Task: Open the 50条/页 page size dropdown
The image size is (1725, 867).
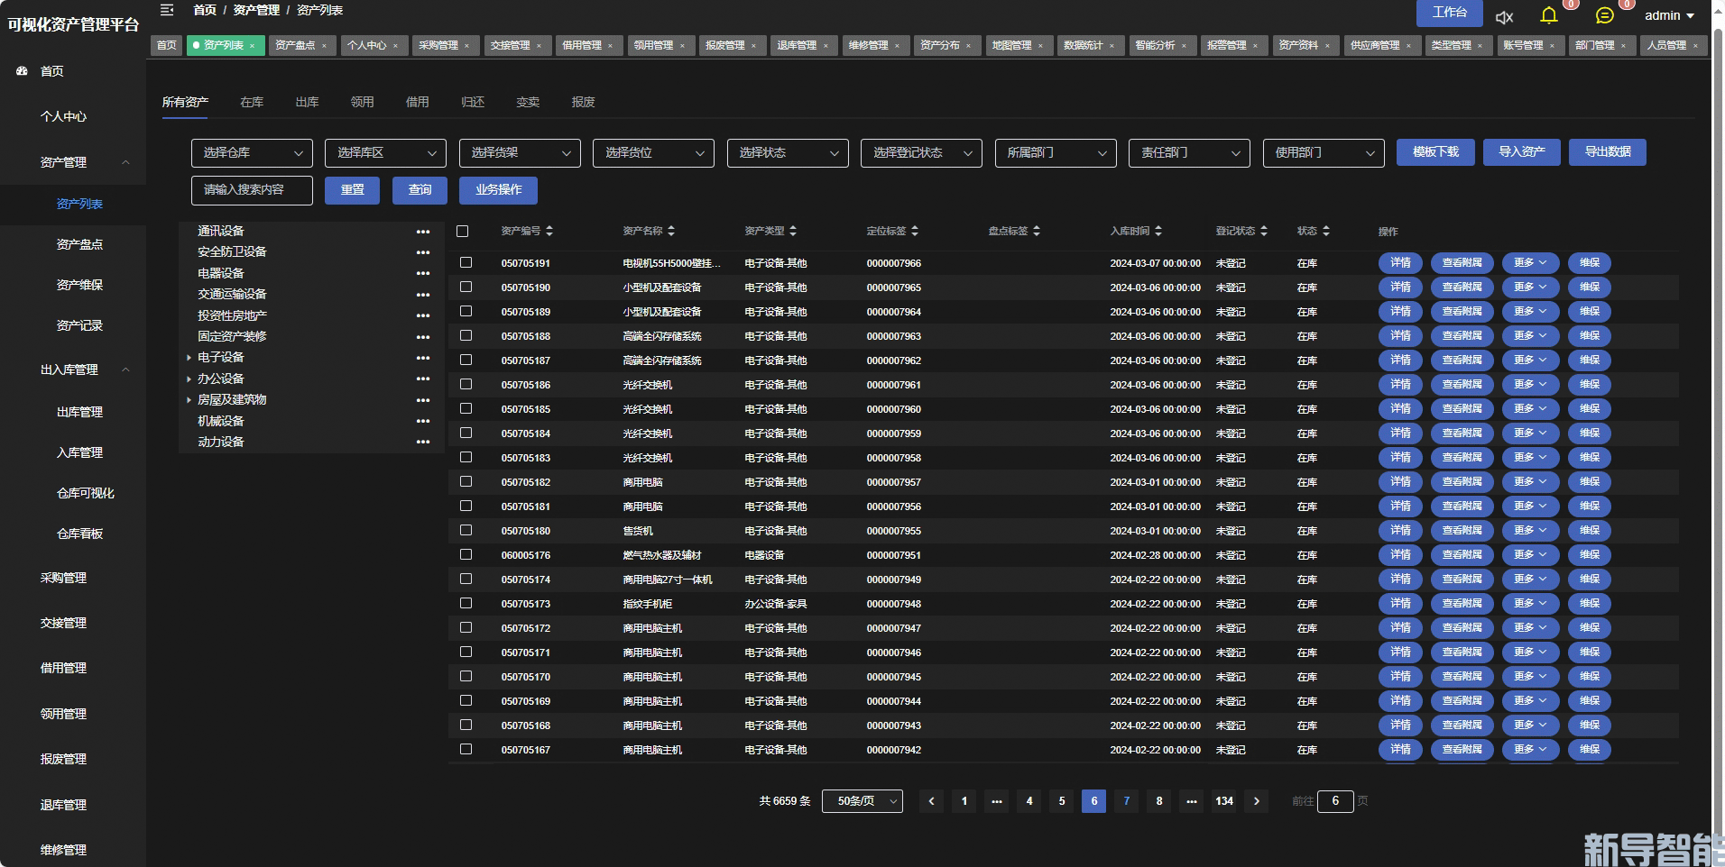Action: [x=862, y=801]
